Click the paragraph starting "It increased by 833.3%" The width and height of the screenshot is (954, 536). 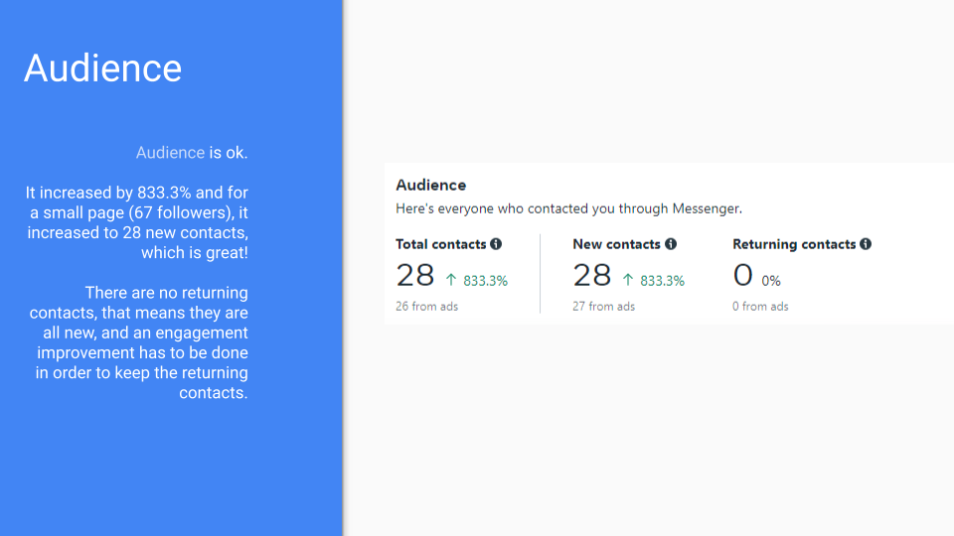click(137, 222)
